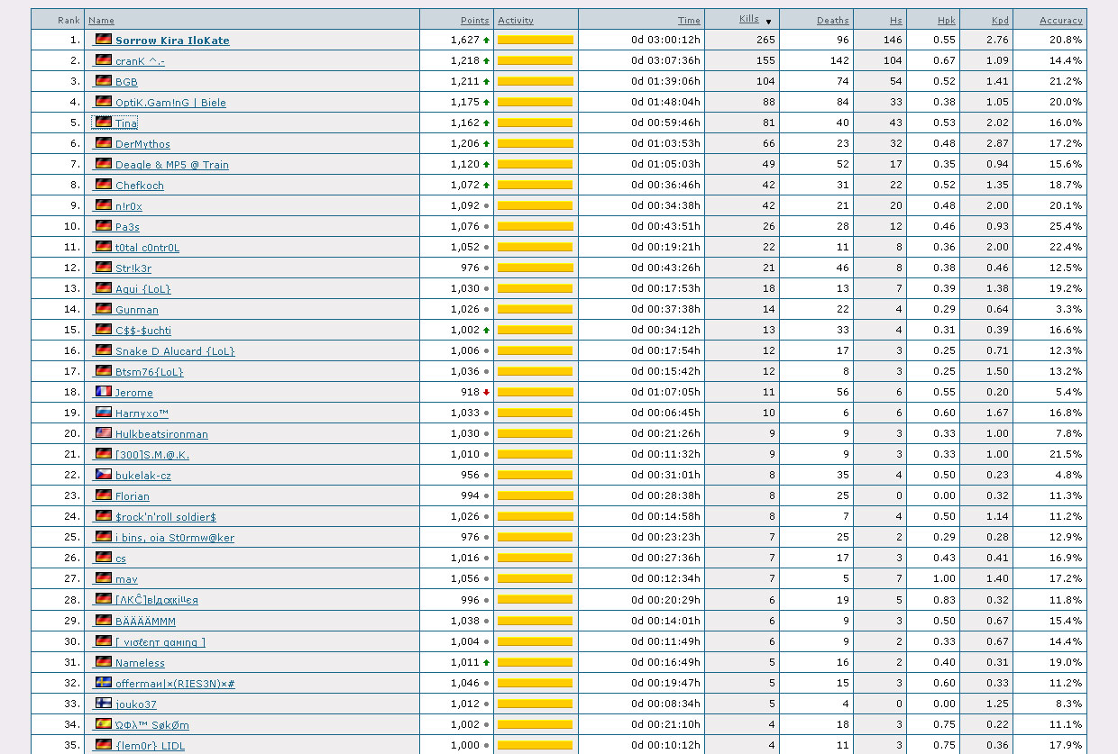Image resolution: width=1118 pixels, height=754 pixels.
Task: Sort by the Kpd column header
Action: 999,20
